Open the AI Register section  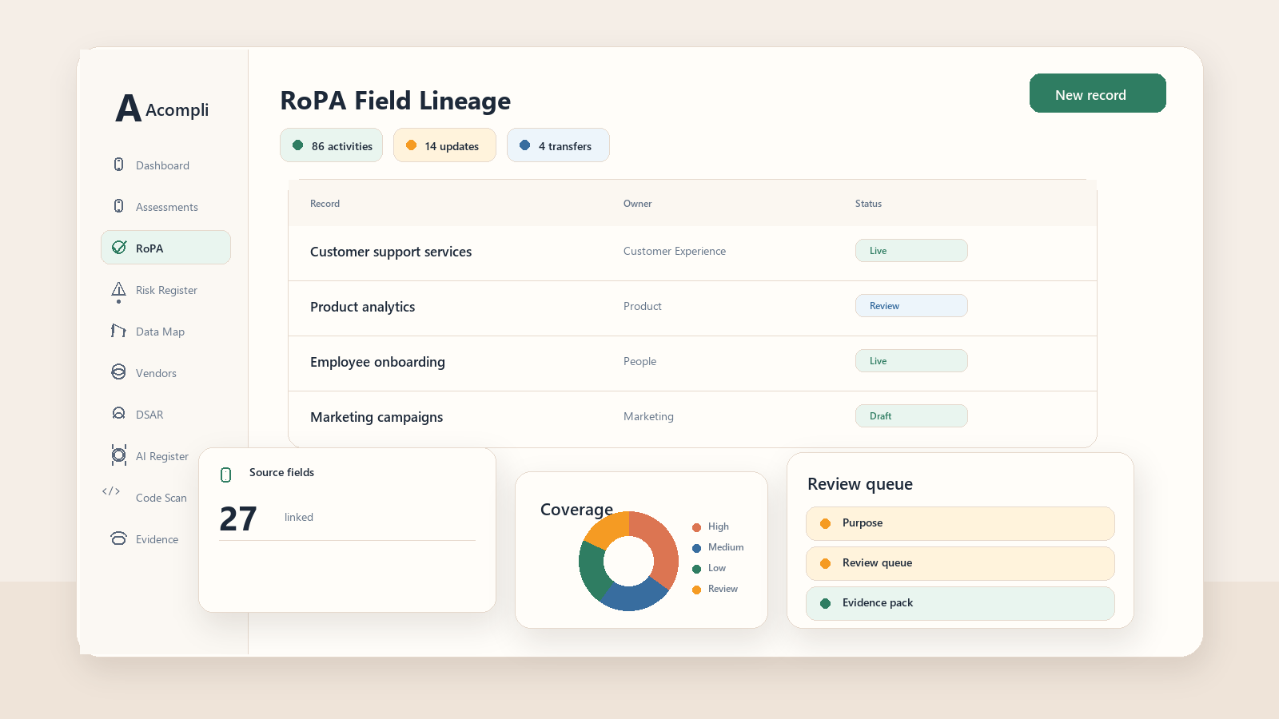tap(162, 456)
